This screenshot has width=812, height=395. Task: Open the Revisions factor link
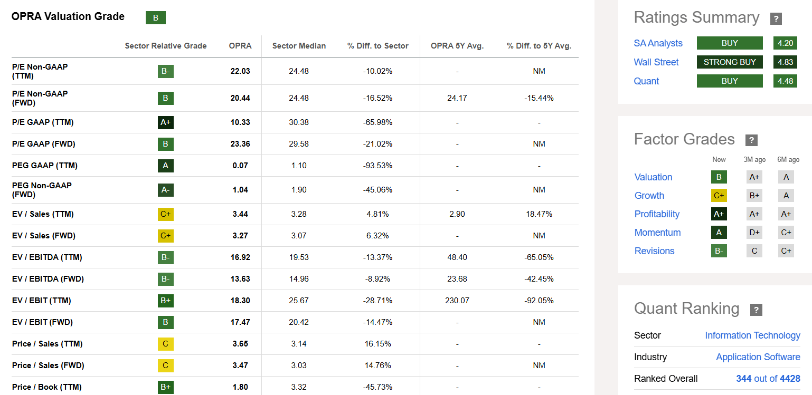pos(655,251)
